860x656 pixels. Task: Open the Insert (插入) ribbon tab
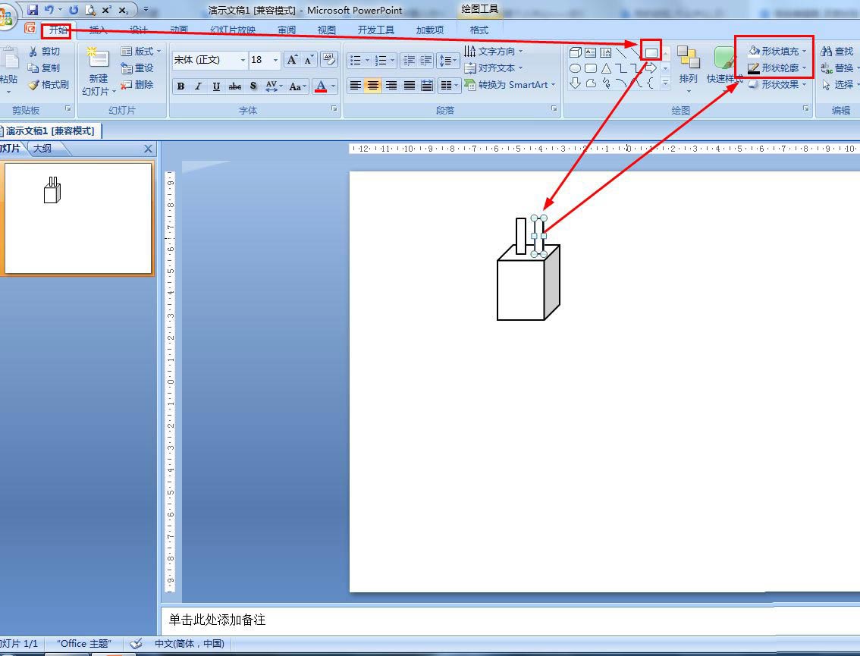(98, 30)
